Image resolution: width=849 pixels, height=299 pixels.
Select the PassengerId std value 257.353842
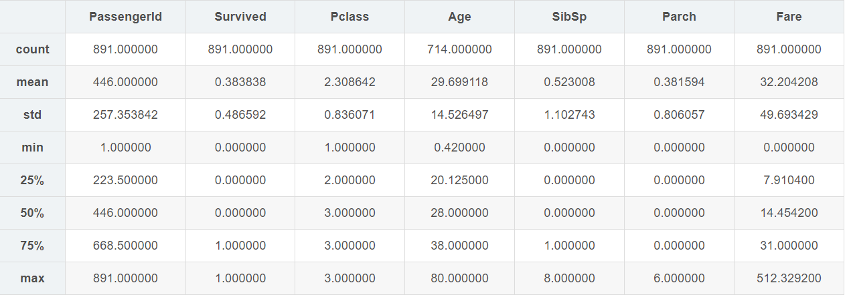pos(125,115)
